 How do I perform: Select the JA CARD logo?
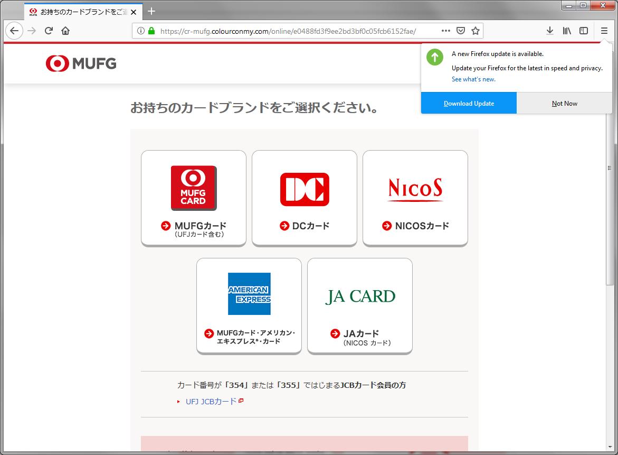coord(360,297)
